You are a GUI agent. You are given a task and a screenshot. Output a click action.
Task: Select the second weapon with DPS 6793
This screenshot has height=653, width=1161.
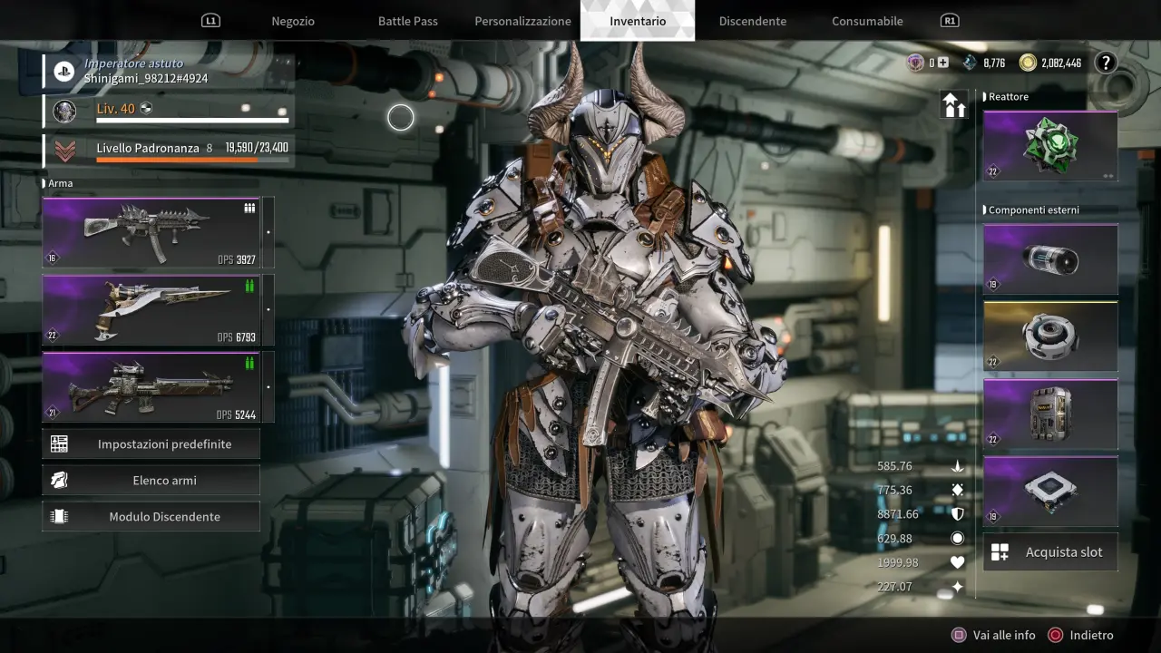click(151, 309)
